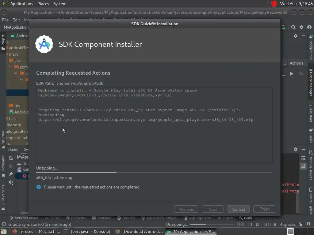Select the test folder in project tree

point(12,118)
